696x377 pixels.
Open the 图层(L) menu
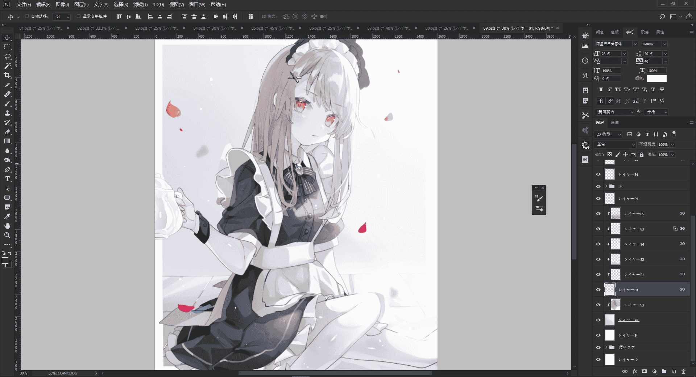click(x=81, y=4)
